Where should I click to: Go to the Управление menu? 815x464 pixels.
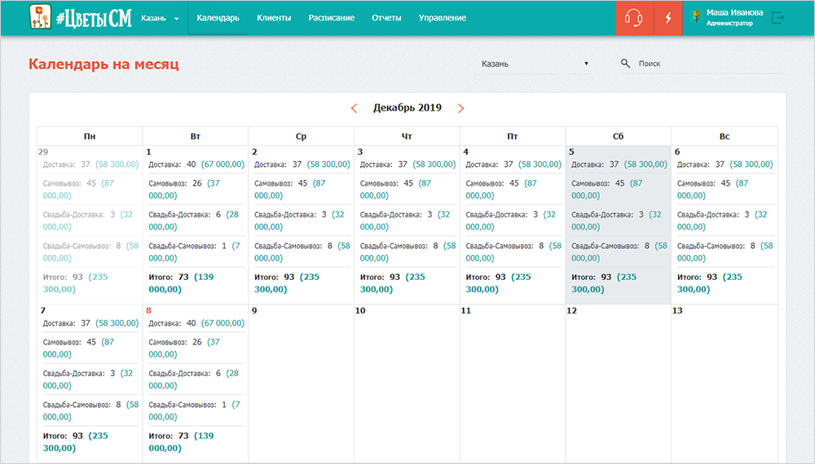[x=442, y=18]
